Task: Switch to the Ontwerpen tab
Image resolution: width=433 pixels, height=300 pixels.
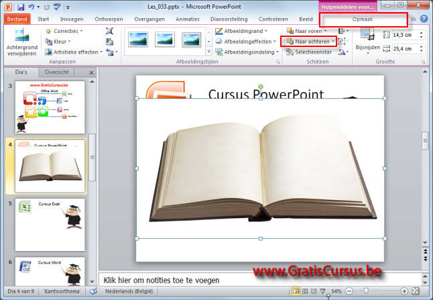Action: pyautogui.click(x=109, y=19)
